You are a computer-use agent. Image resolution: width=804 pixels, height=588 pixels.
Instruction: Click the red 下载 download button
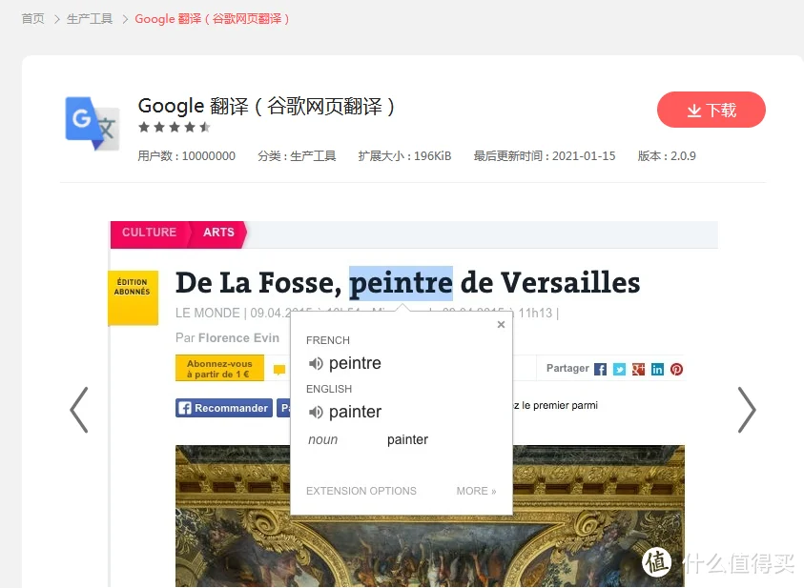711,110
